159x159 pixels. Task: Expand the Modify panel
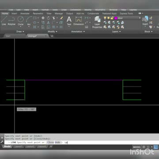(x=52, y=31)
